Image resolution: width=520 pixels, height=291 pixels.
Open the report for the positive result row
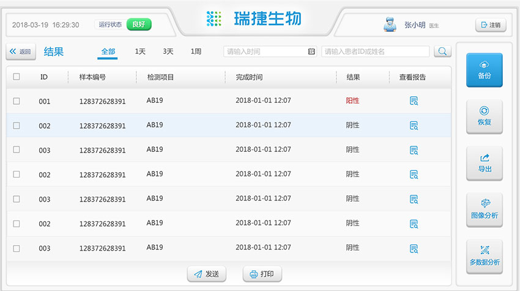tap(414, 101)
